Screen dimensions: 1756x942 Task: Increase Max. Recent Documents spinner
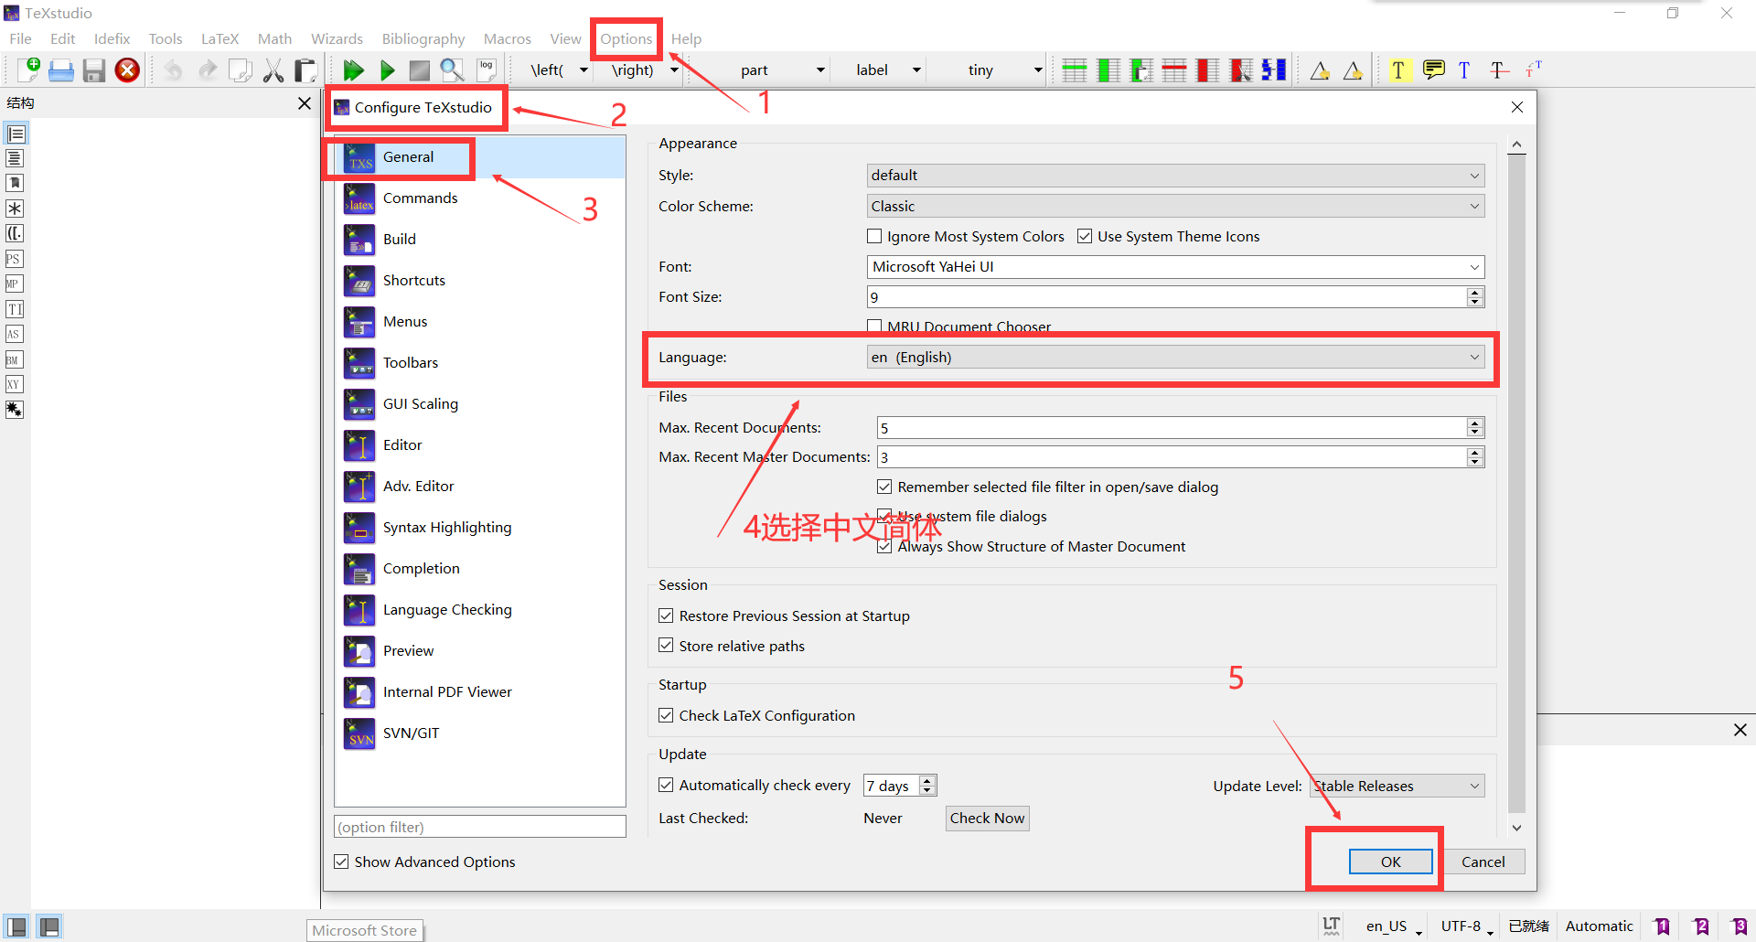[1474, 423]
